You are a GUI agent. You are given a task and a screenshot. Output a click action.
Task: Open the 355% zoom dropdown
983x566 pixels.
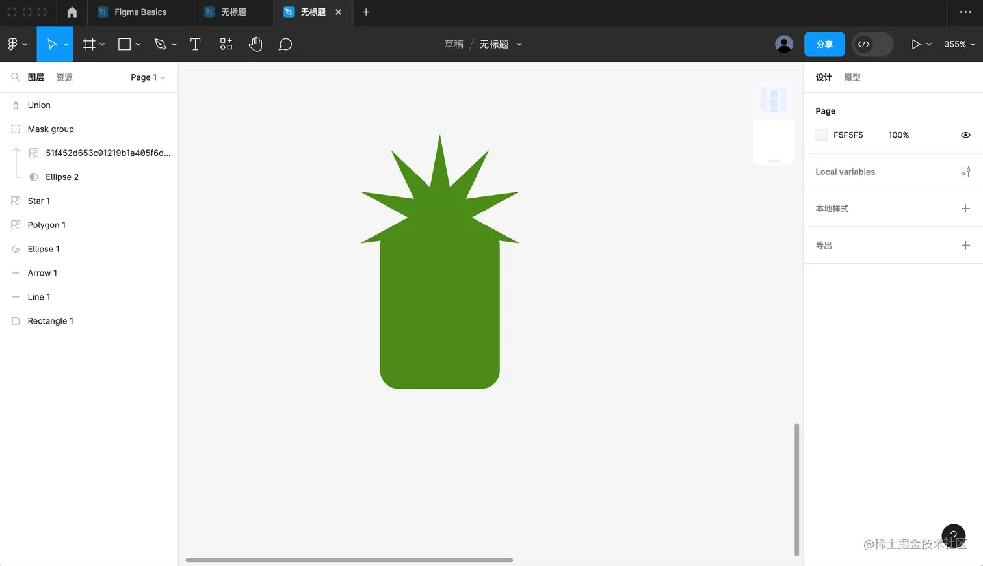pyautogui.click(x=960, y=44)
